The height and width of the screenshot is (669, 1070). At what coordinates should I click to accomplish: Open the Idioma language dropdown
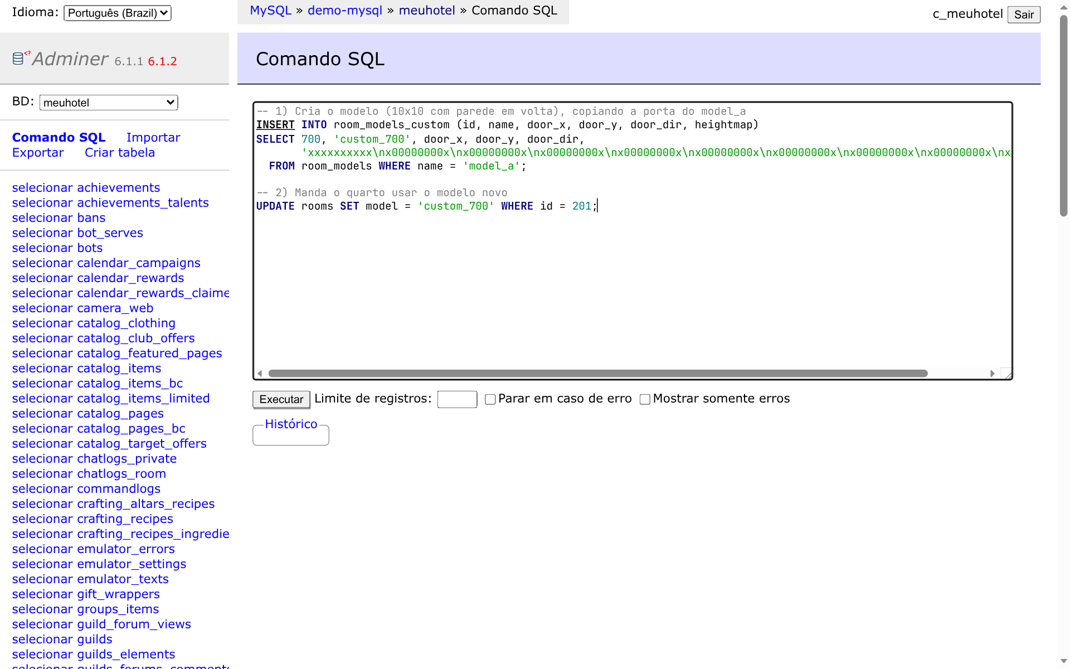[x=118, y=13]
